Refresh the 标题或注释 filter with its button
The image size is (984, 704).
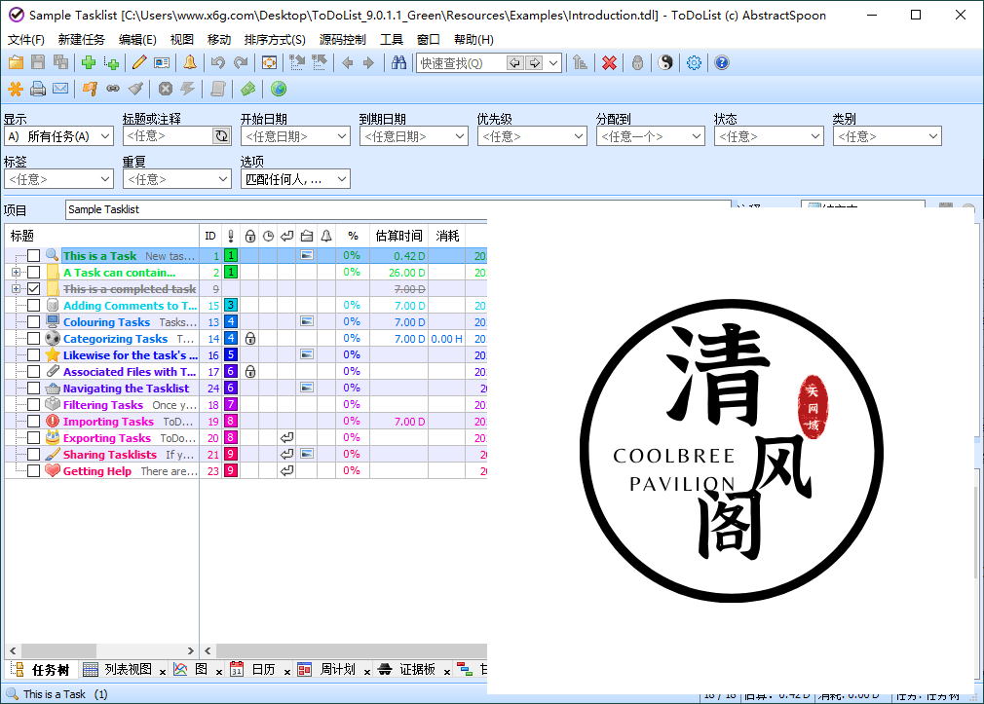pos(221,136)
